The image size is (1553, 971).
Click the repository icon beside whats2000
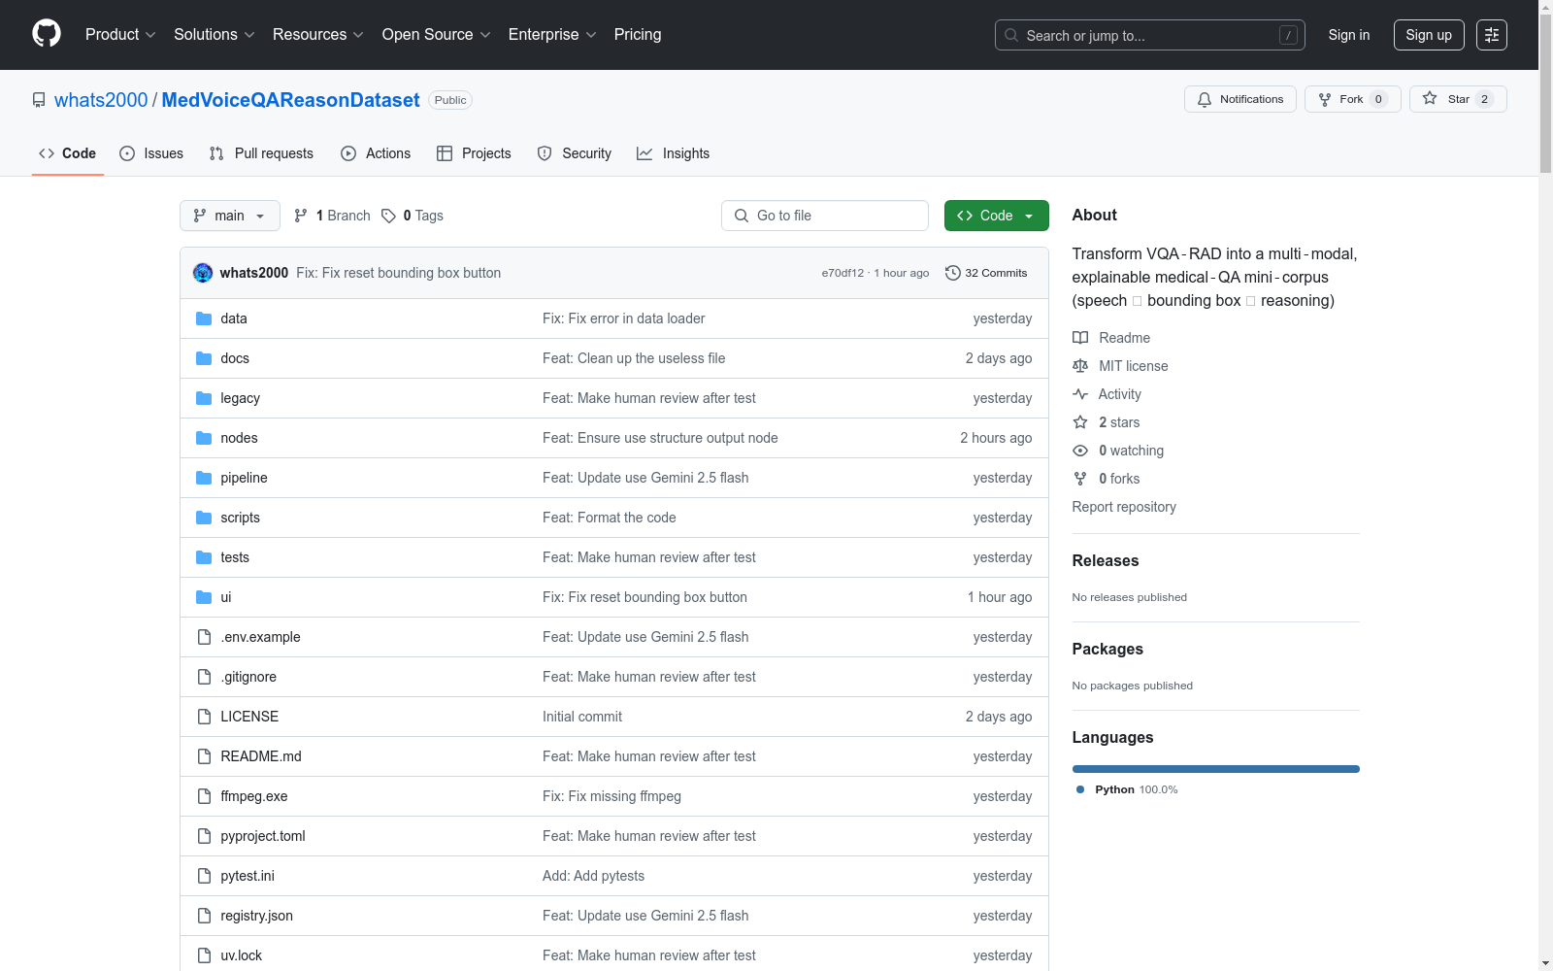coord(39,100)
